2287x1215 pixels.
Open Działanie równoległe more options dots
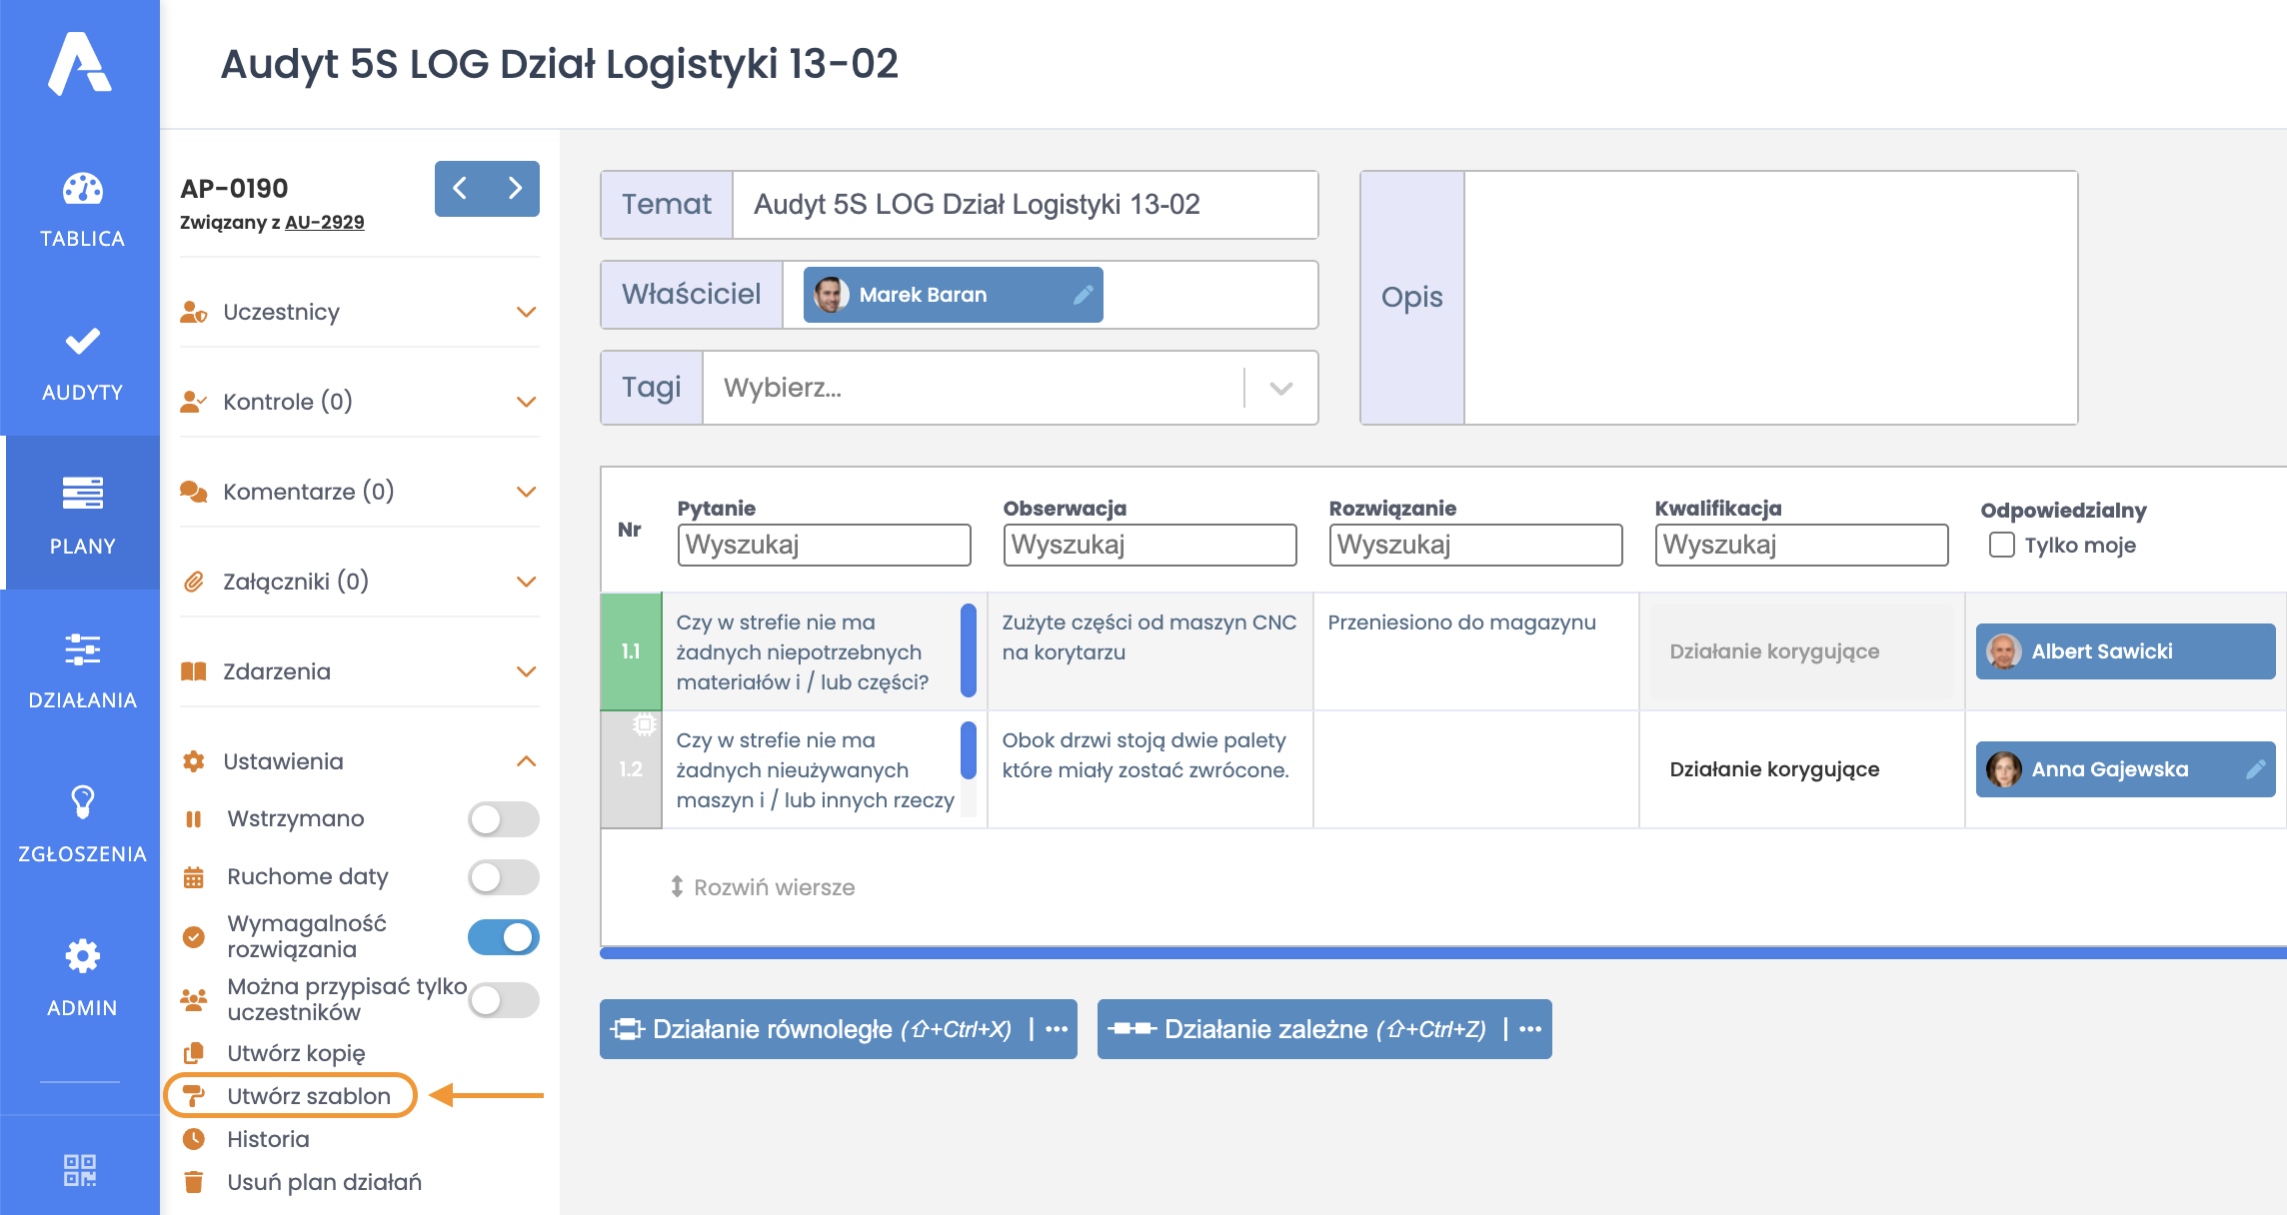coord(1057,1029)
